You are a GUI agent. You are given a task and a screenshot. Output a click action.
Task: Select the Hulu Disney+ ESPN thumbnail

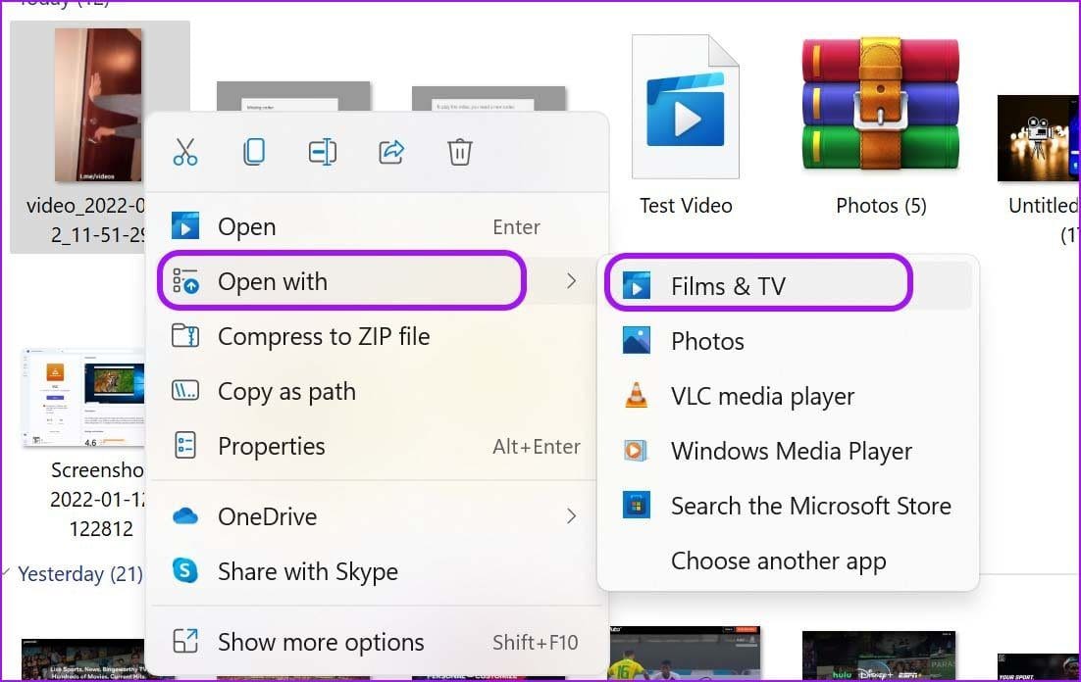(879, 656)
